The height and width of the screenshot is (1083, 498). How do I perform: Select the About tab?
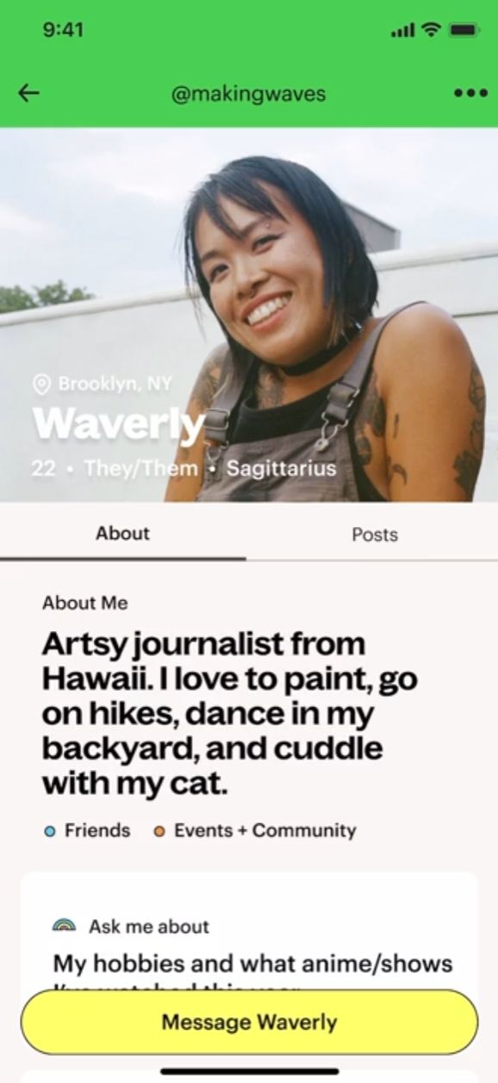click(122, 533)
